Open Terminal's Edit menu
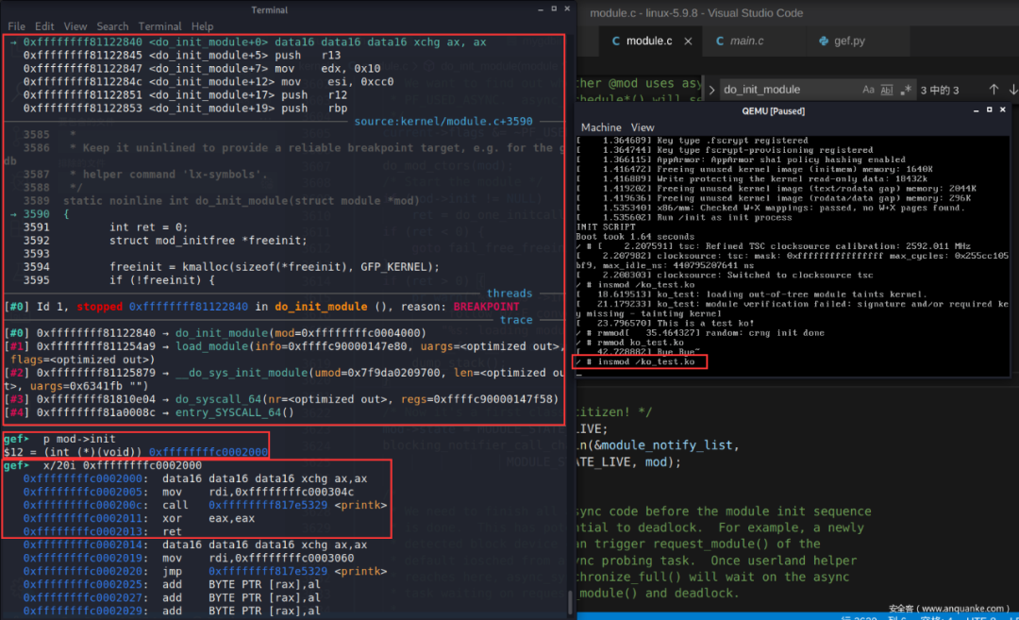Viewport: 1019px width, 620px height. click(44, 26)
